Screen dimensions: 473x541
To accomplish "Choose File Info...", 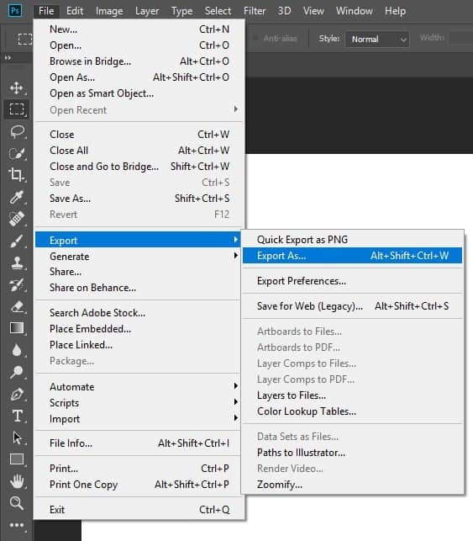I will coord(139,443).
